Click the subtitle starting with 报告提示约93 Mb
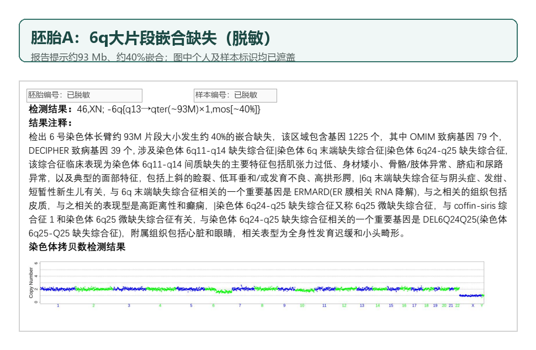The height and width of the screenshot is (350, 536). [x=163, y=57]
